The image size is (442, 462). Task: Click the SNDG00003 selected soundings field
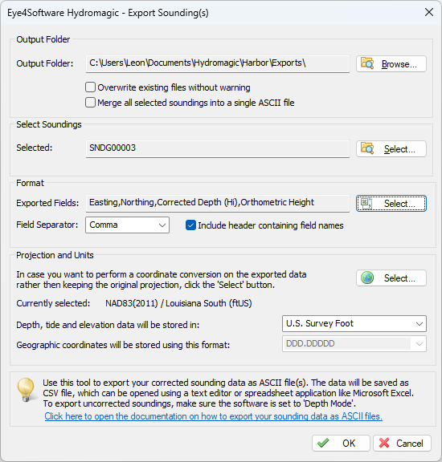[x=218, y=148]
